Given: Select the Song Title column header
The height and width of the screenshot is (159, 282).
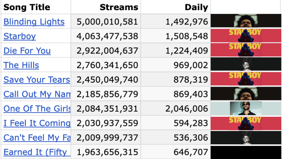Looking at the screenshot, I should tap(27, 7).
